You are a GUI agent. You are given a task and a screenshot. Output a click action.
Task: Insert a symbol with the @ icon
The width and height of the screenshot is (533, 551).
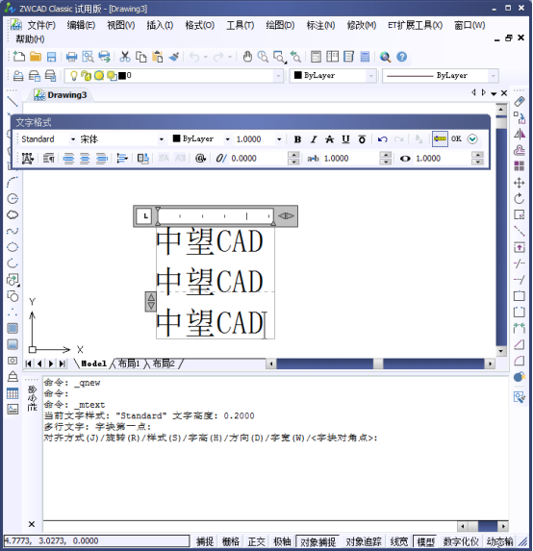click(x=200, y=159)
